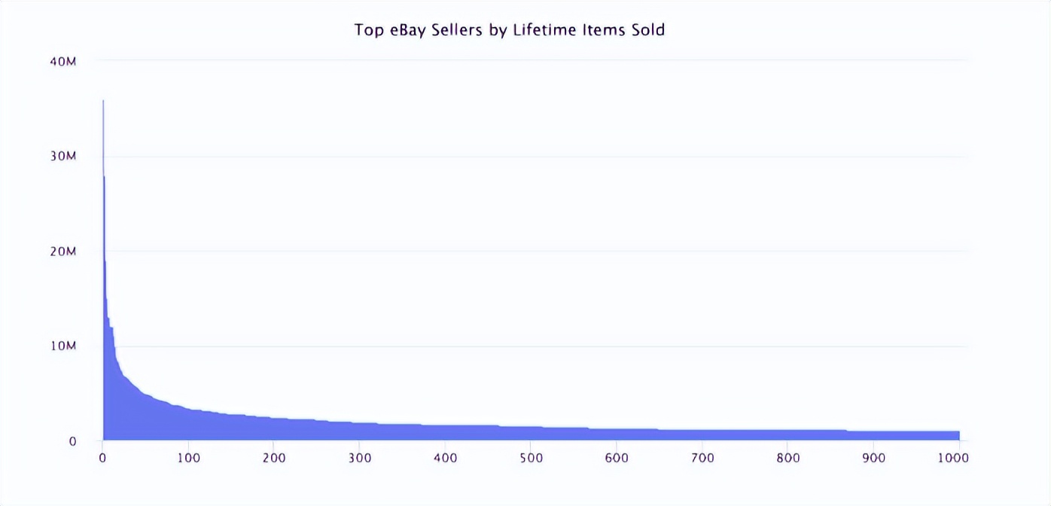
Task: Select the 600 horizontal axis label
Action: point(617,457)
